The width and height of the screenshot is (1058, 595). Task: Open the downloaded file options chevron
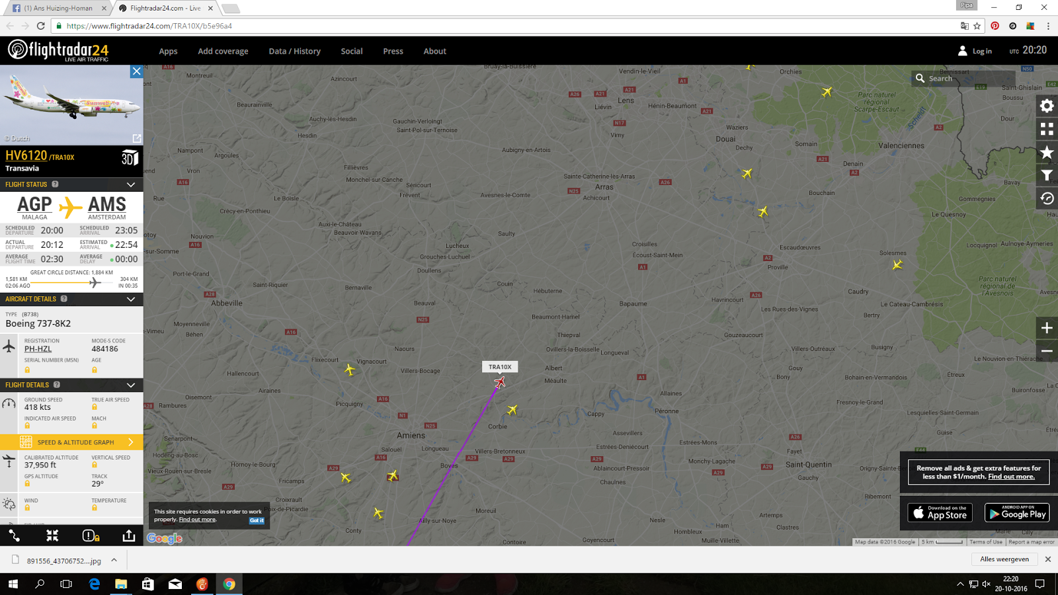click(114, 560)
